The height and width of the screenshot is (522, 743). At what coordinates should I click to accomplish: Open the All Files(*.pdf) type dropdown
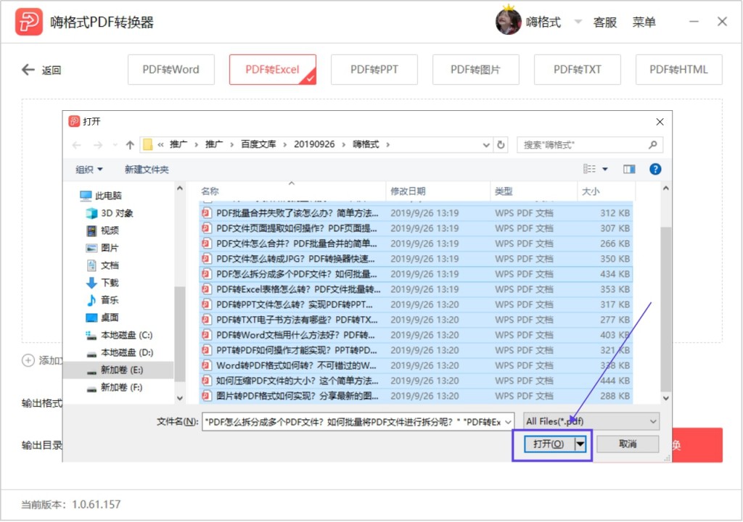pos(591,421)
